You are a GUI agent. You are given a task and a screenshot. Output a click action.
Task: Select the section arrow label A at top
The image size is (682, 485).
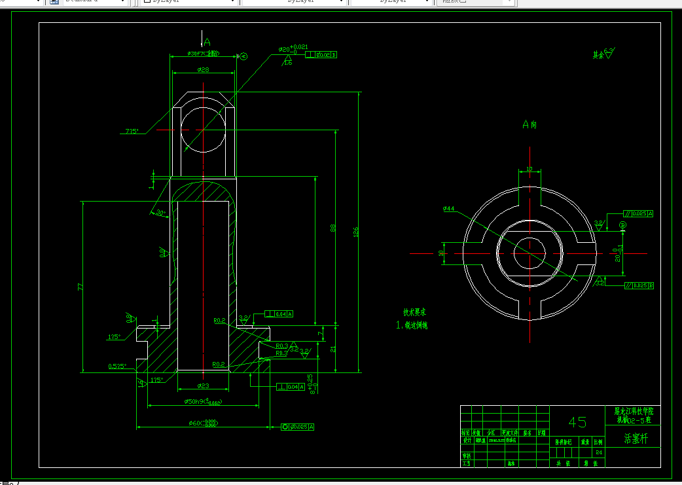(207, 42)
